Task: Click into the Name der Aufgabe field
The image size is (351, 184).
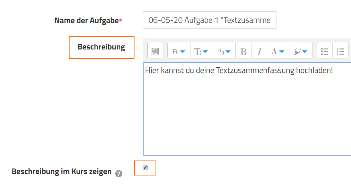Action: 209,20
